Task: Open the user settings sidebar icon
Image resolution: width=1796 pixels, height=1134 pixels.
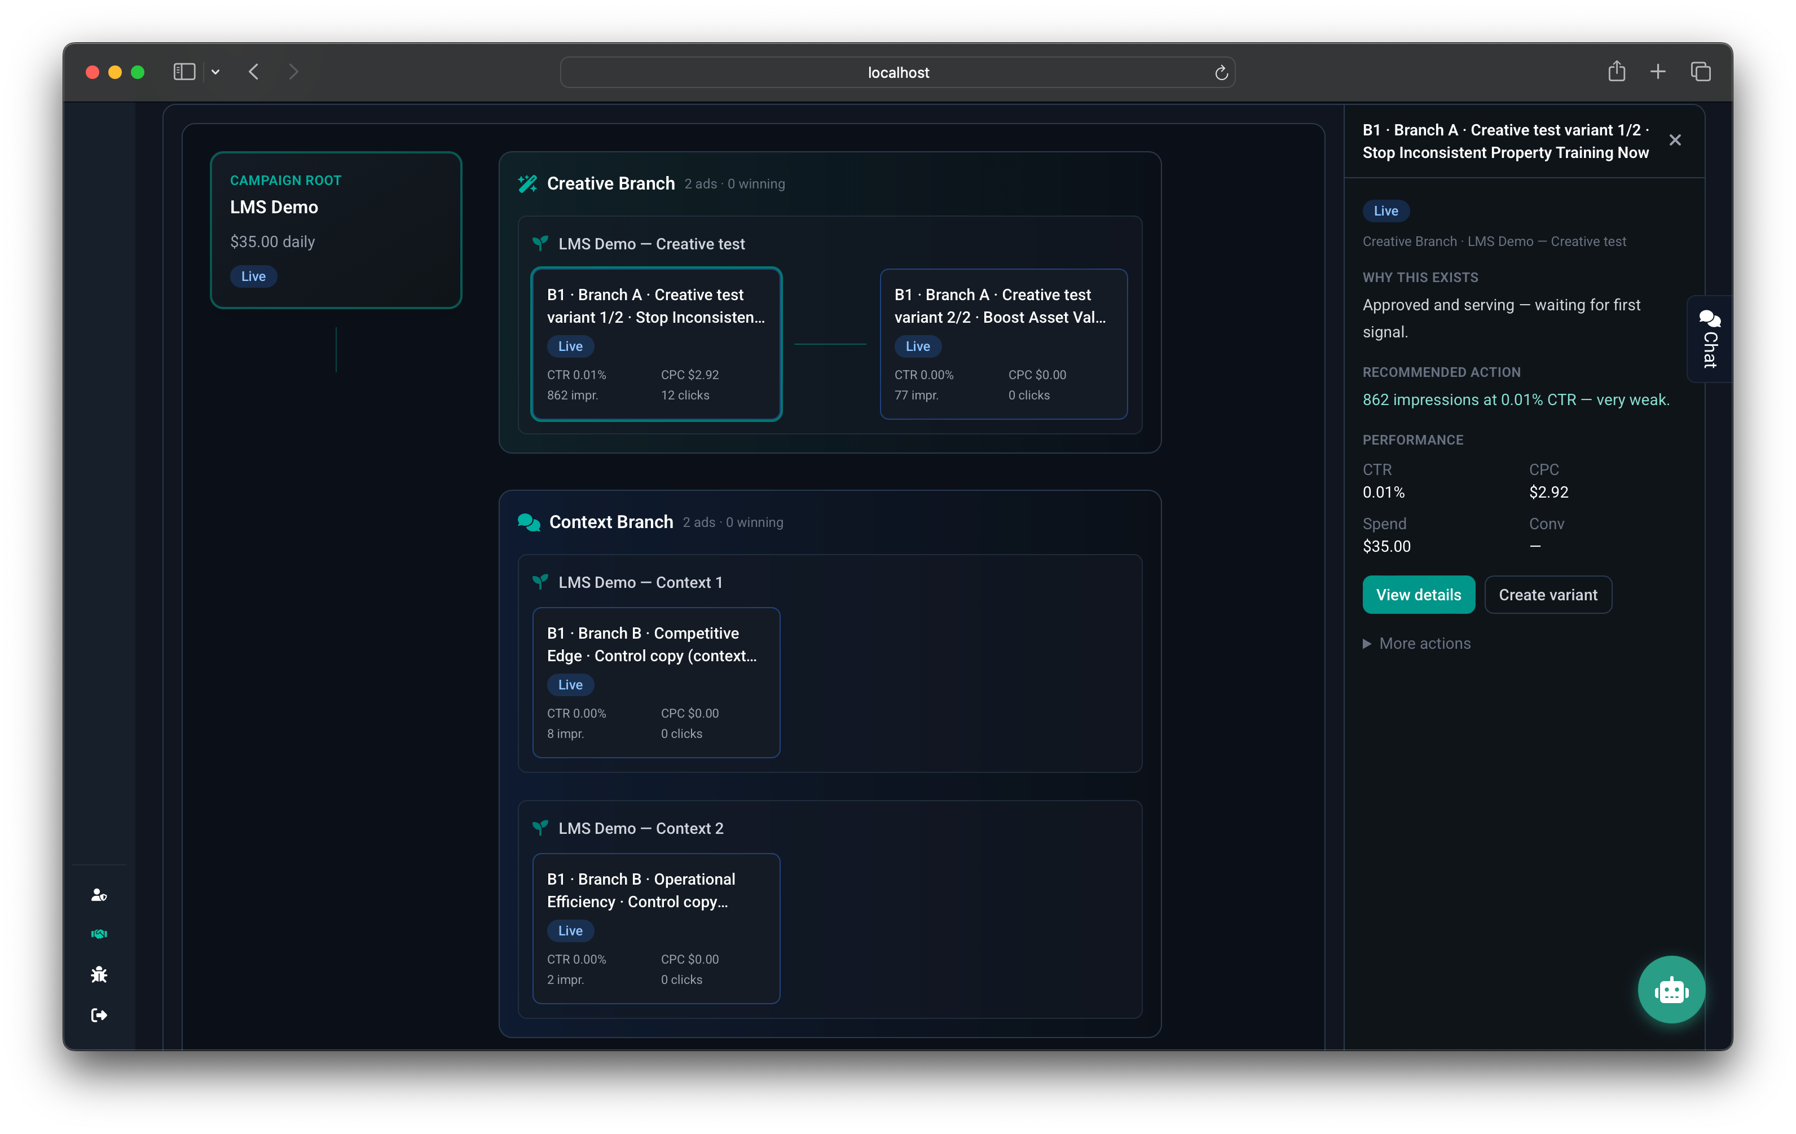Action: tap(99, 895)
